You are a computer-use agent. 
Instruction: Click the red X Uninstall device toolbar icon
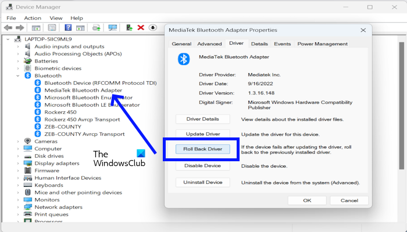(141, 27)
